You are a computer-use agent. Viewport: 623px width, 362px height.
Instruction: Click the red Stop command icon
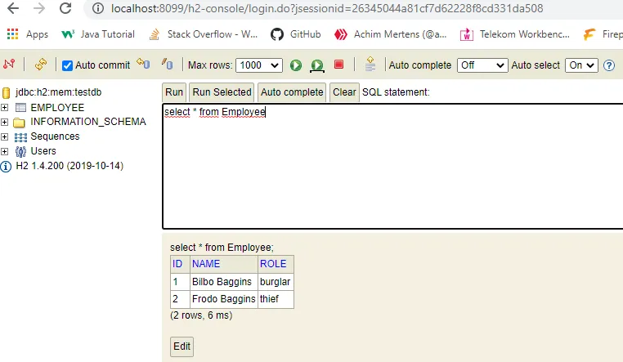[x=339, y=65]
